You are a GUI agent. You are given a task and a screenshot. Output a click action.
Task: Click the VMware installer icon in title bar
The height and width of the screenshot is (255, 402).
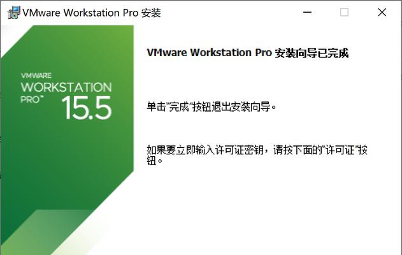(14, 12)
